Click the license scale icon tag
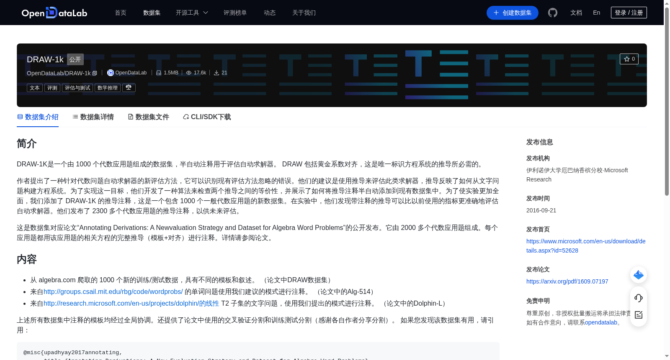Viewport: 670px width, 360px height. click(x=129, y=87)
